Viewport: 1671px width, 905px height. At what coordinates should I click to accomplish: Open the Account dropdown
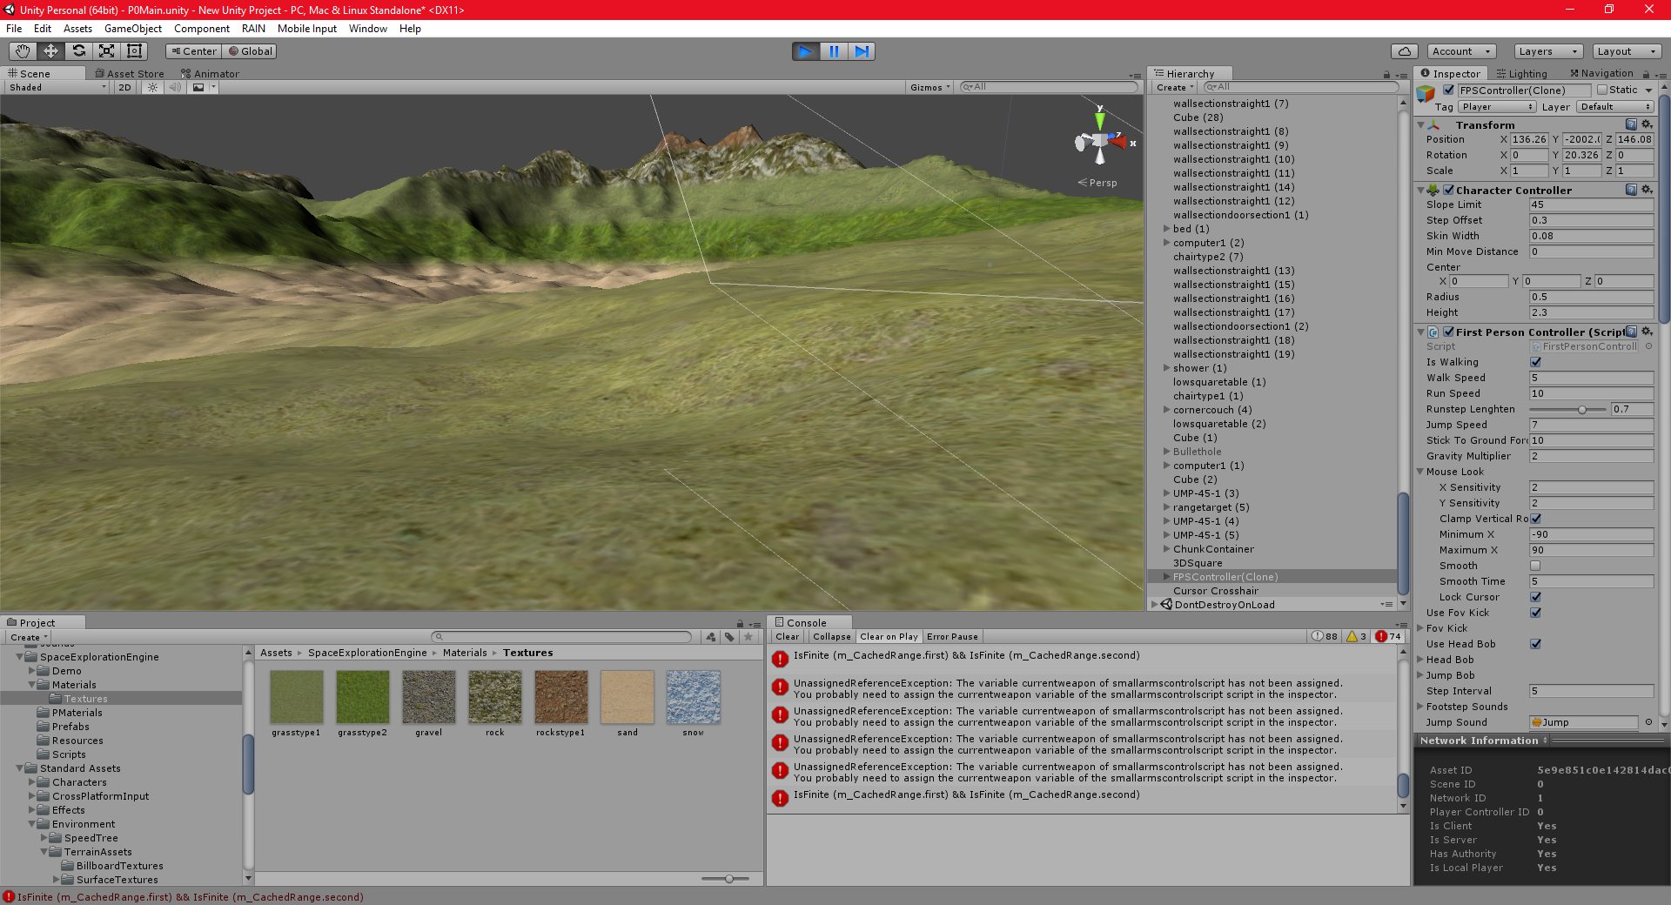(1463, 51)
